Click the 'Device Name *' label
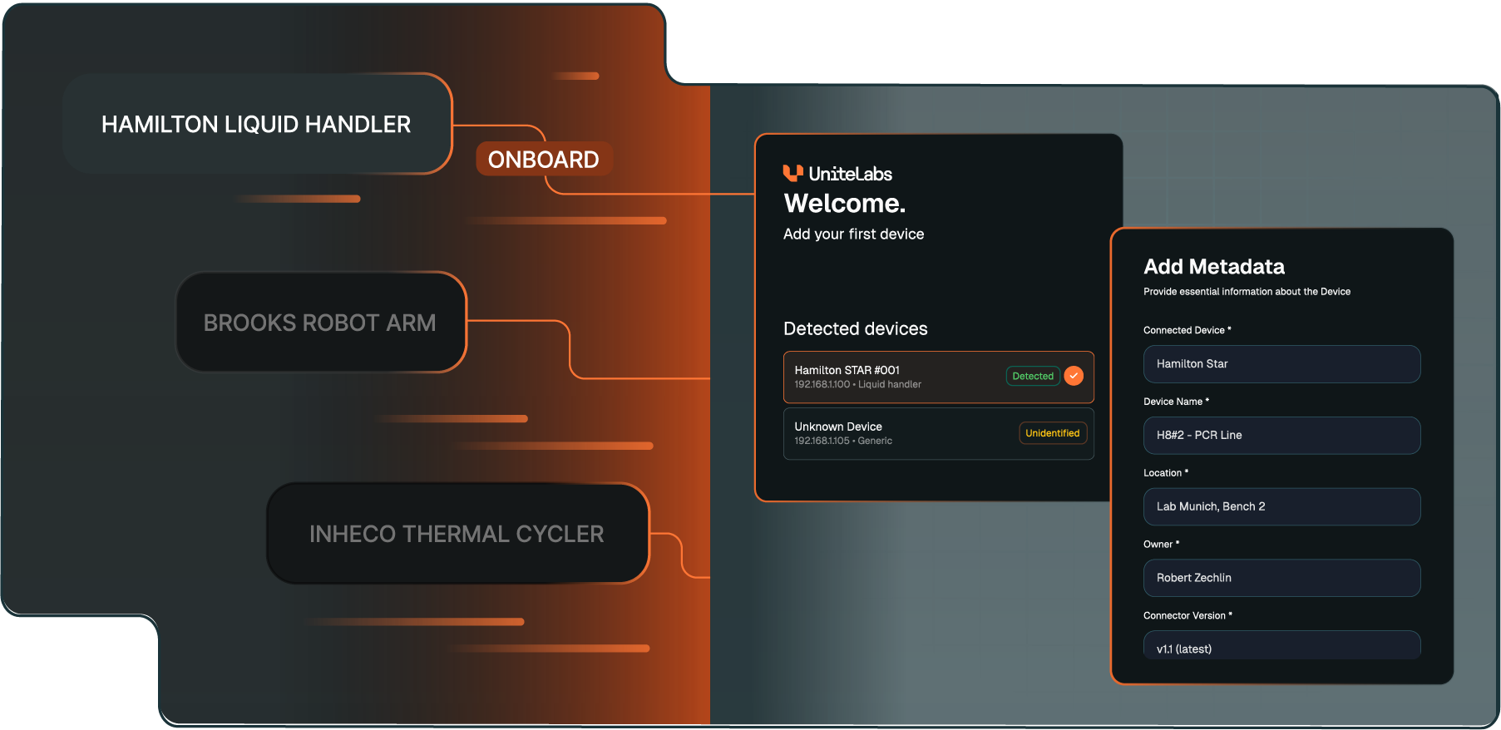Screen dimensions: 1501x730 1176,402
